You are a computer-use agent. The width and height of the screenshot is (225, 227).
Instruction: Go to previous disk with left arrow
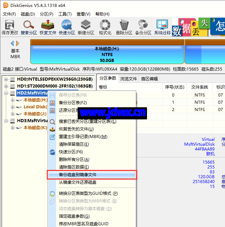(12, 43)
